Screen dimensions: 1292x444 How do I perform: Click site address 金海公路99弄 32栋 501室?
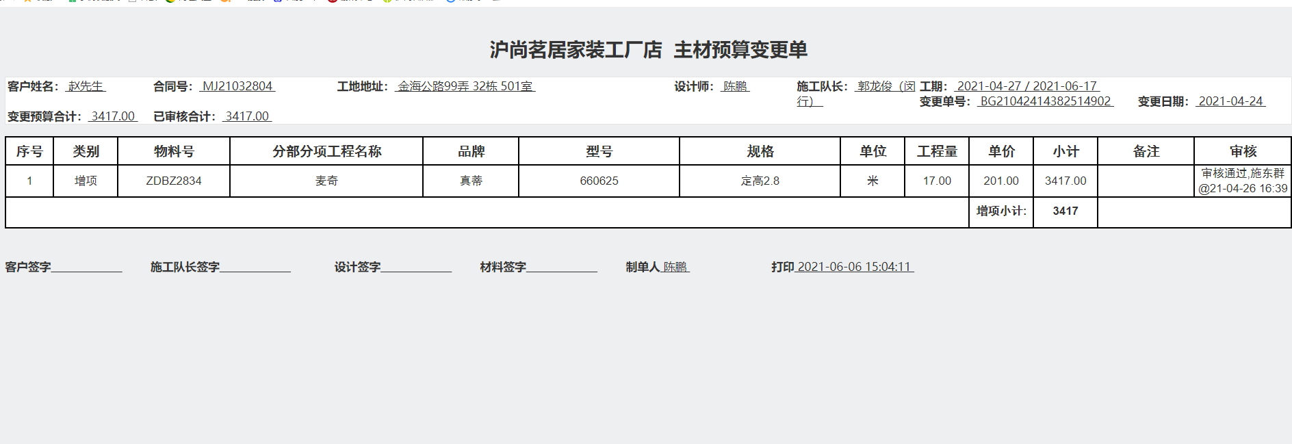pyautogui.click(x=465, y=86)
